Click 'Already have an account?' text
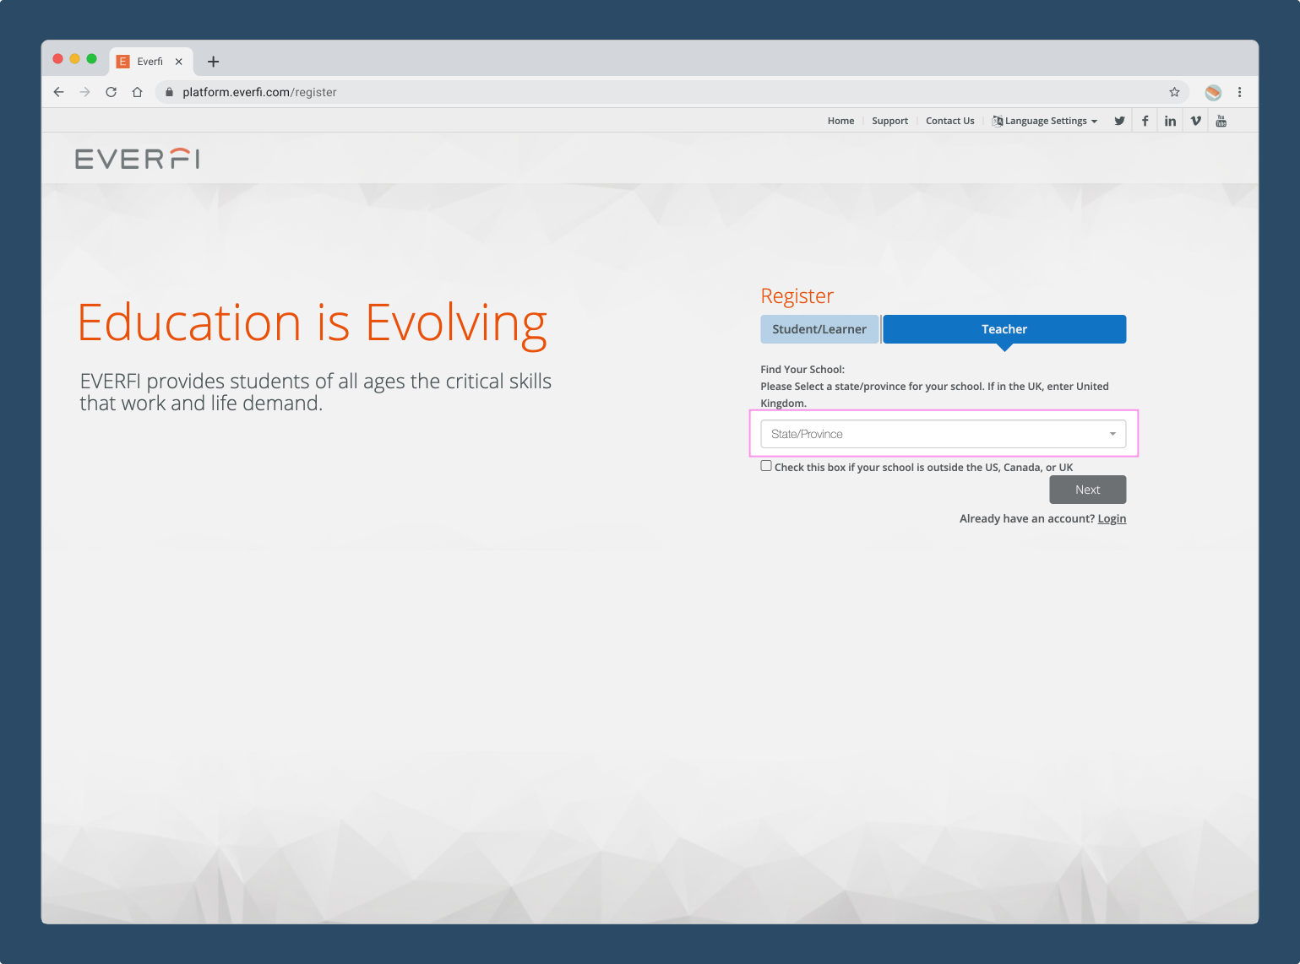Viewport: 1300px width, 964px height. click(1027, 518)
